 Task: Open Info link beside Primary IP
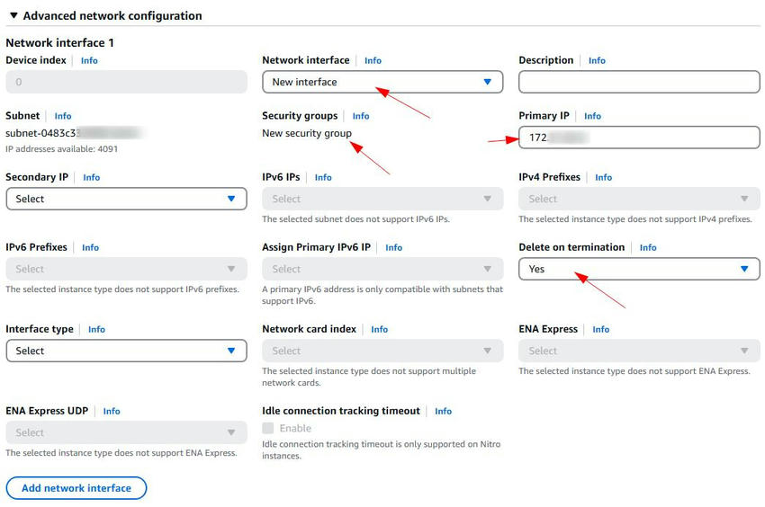pyautogui.click(x=592, y=116)
